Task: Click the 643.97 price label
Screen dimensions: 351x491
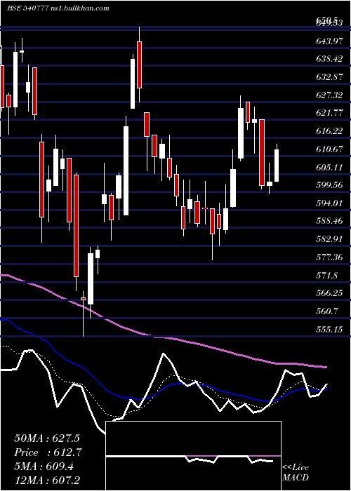Action: (x=330, y=41)
